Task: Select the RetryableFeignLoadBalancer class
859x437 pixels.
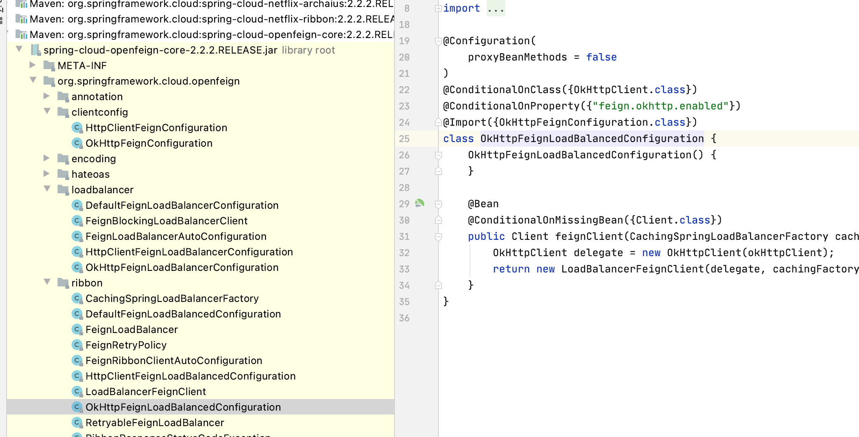Action: pyautogui.click(x=155, y=423)
